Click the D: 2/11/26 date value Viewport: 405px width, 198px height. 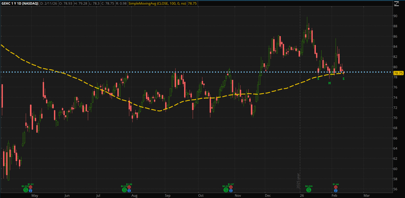49,4
